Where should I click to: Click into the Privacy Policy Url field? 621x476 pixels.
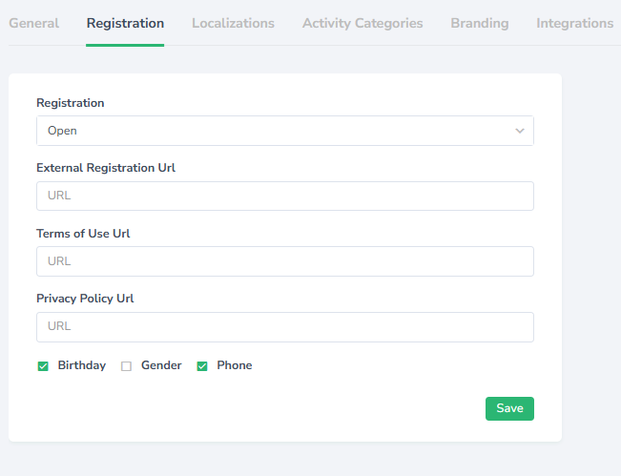(284, 326)
